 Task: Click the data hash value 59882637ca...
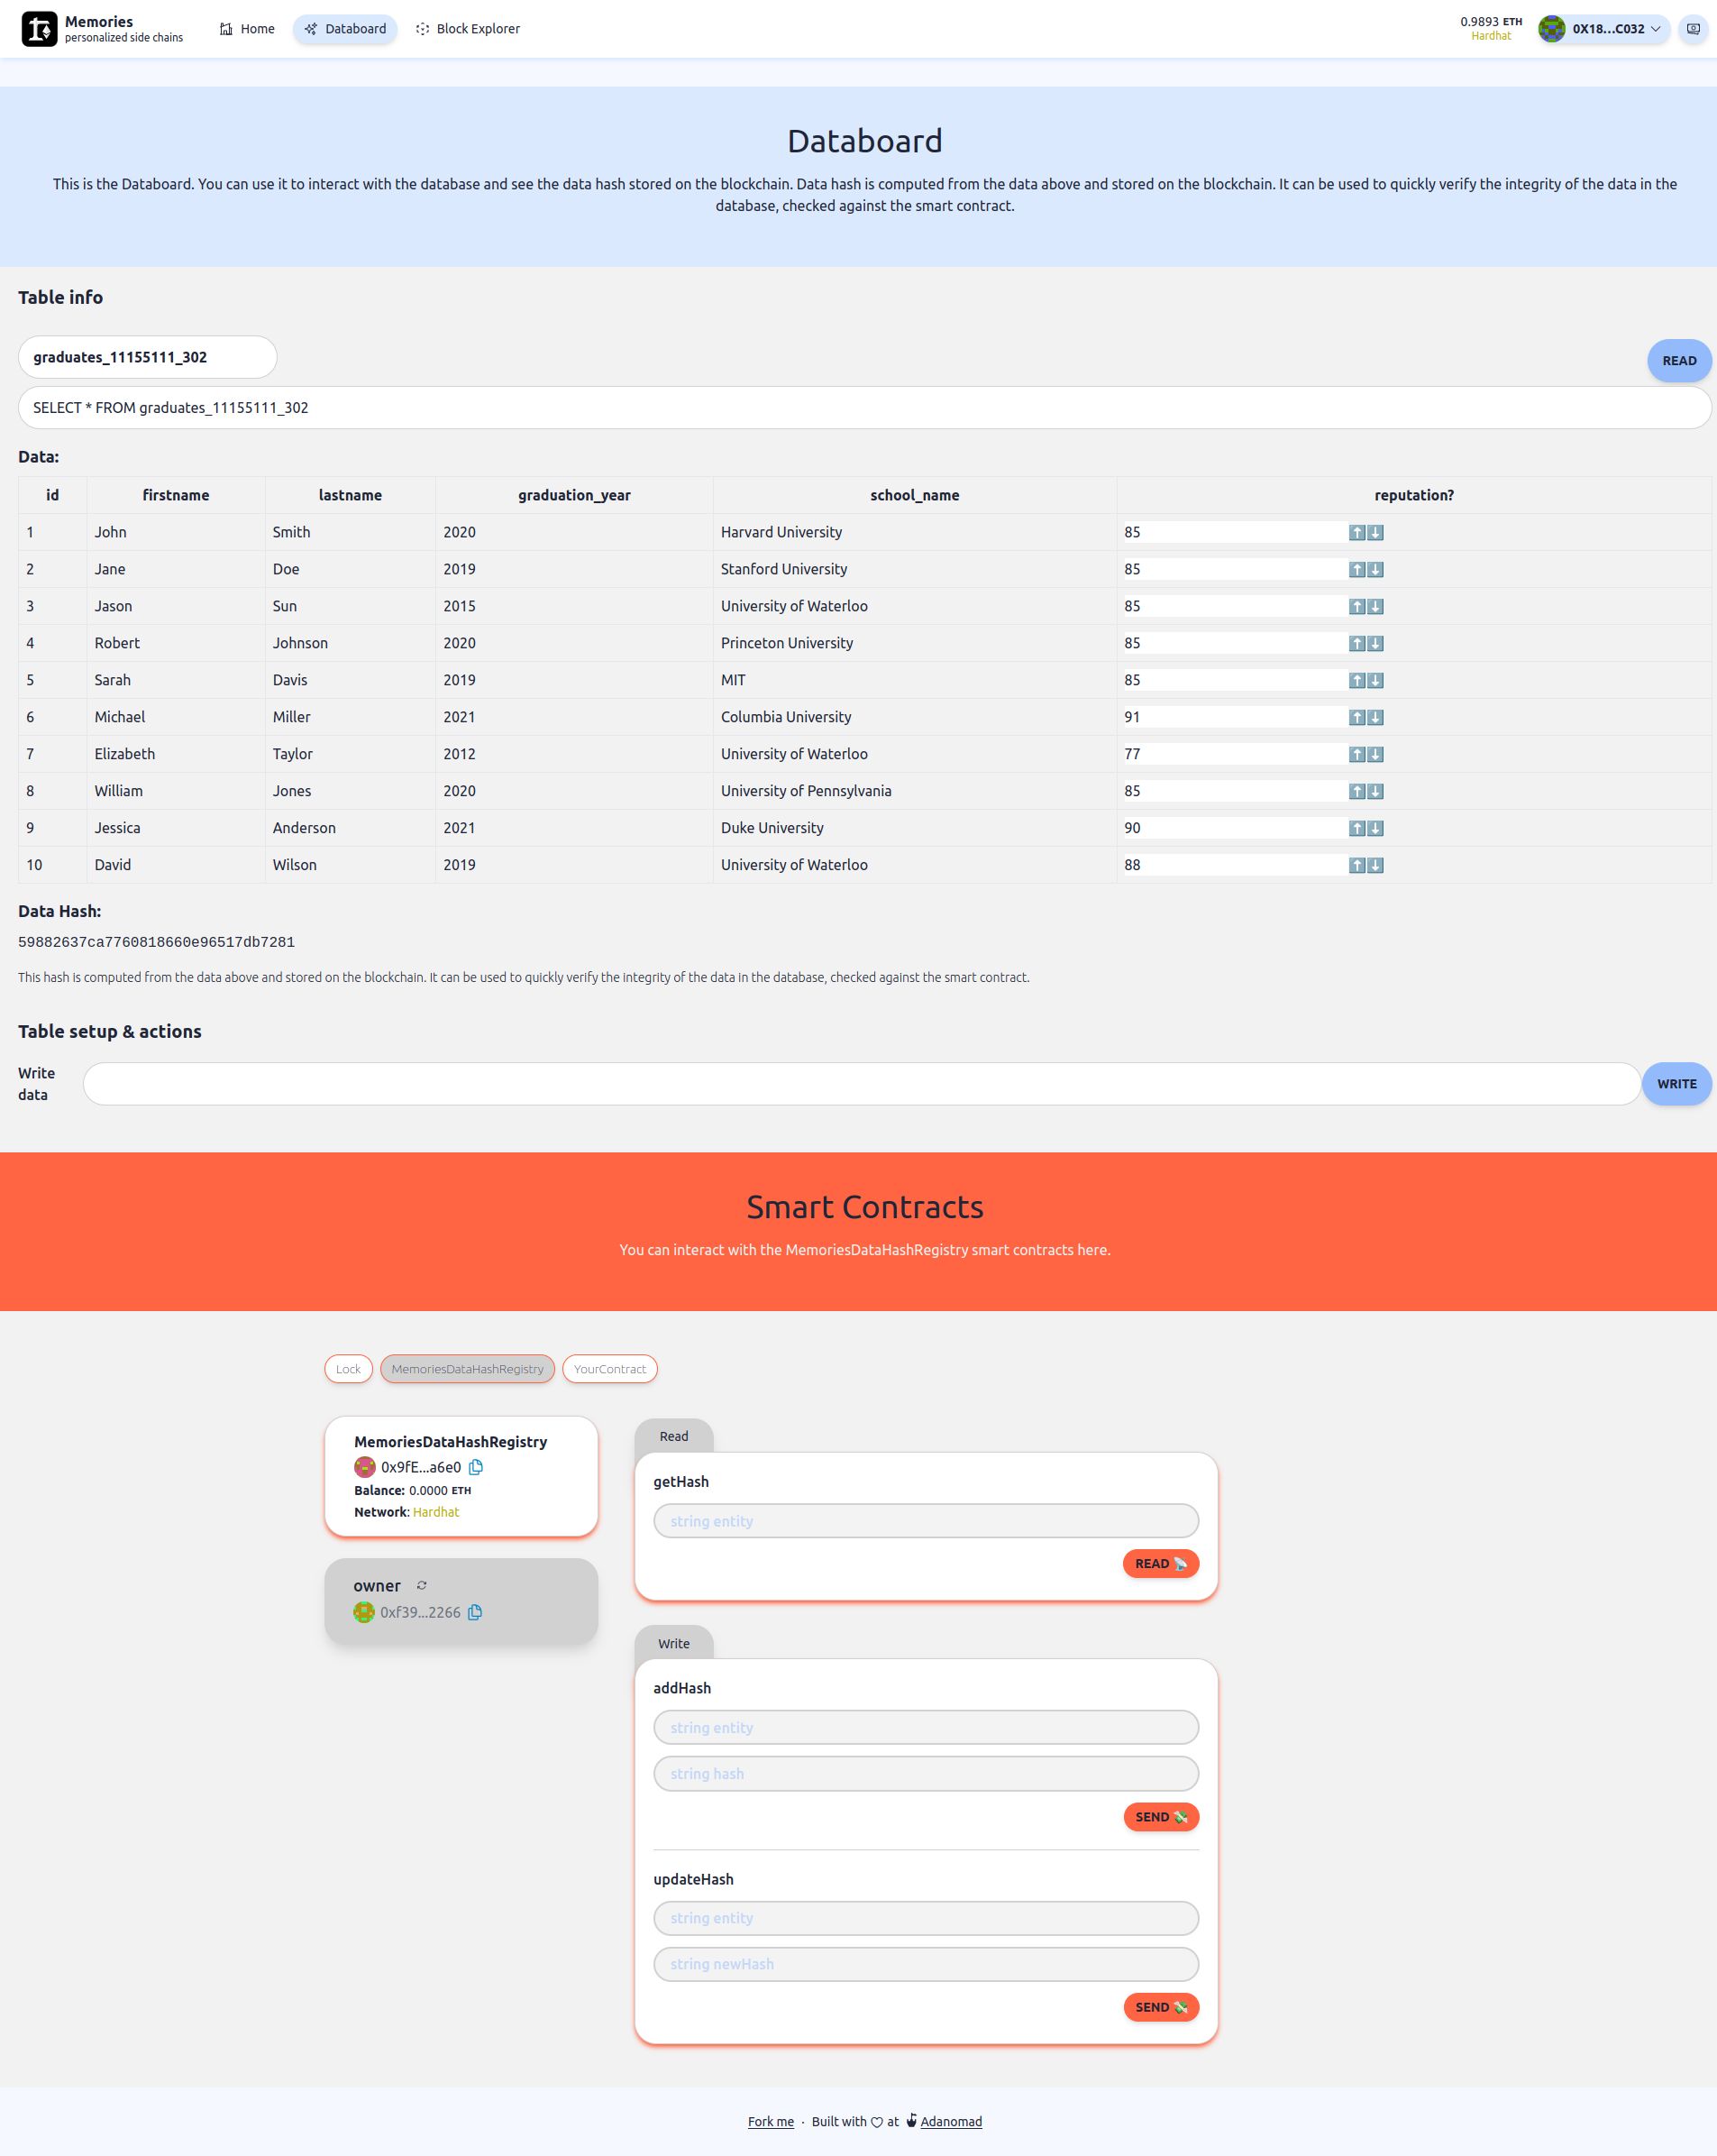pos(156,942)
